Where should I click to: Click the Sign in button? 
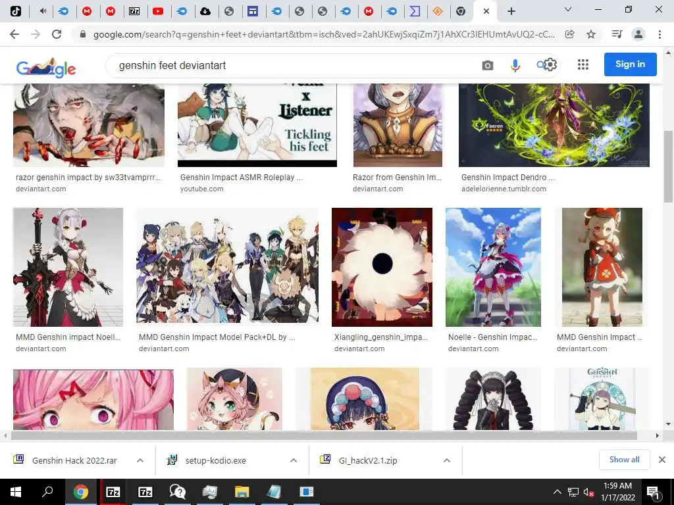[x=630, y=64]
